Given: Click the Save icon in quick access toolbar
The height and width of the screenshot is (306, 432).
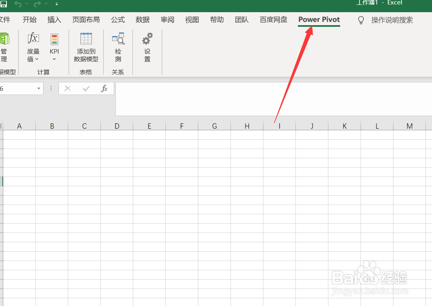Looking at the screenshot, I should (x=4, y=3).
